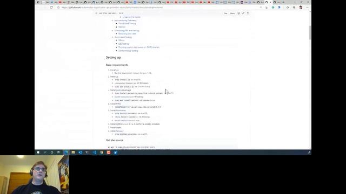Jump to the Automated Testing contents link

[123, 37]
